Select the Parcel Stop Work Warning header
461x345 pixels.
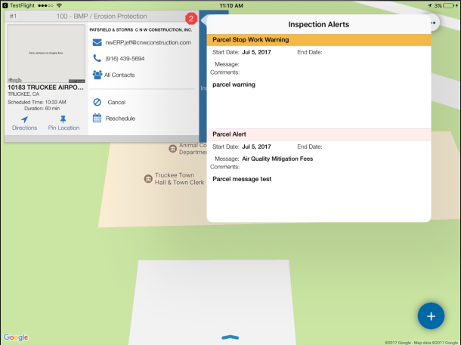coord(318,39)
